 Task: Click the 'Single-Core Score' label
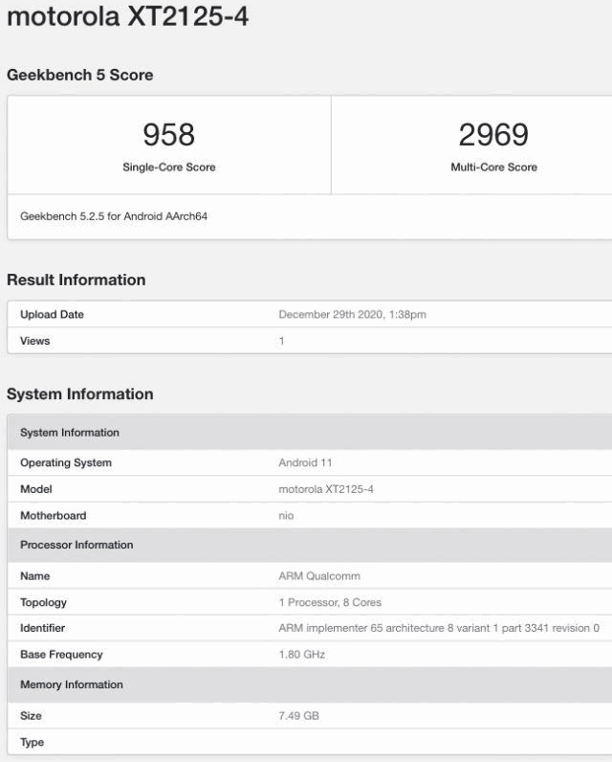click(169, 168)
